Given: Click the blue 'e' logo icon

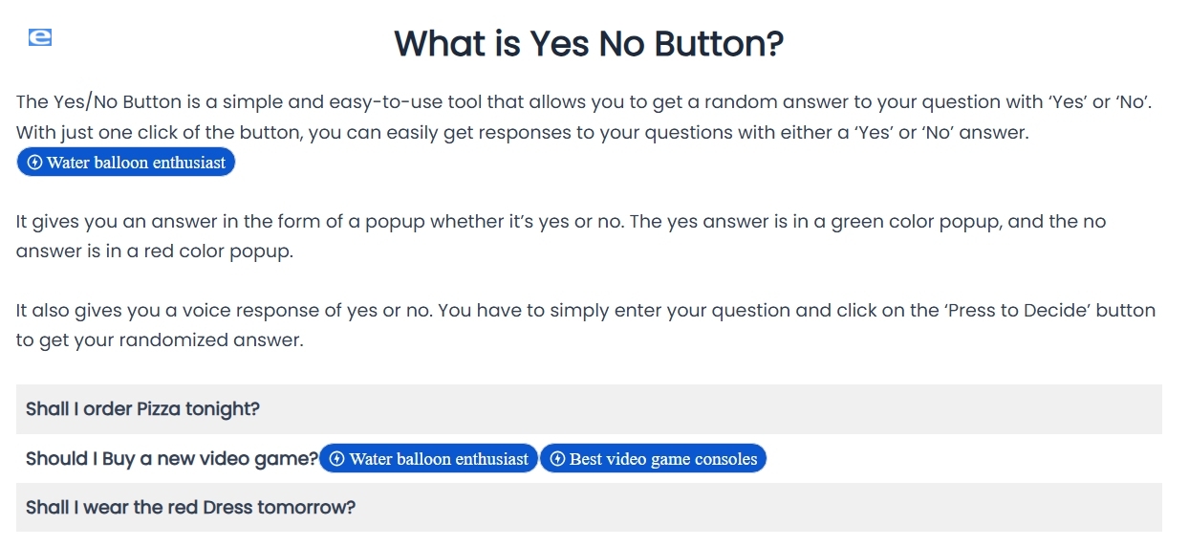Looking at the screenshot, I should click(x=40, y=37).
